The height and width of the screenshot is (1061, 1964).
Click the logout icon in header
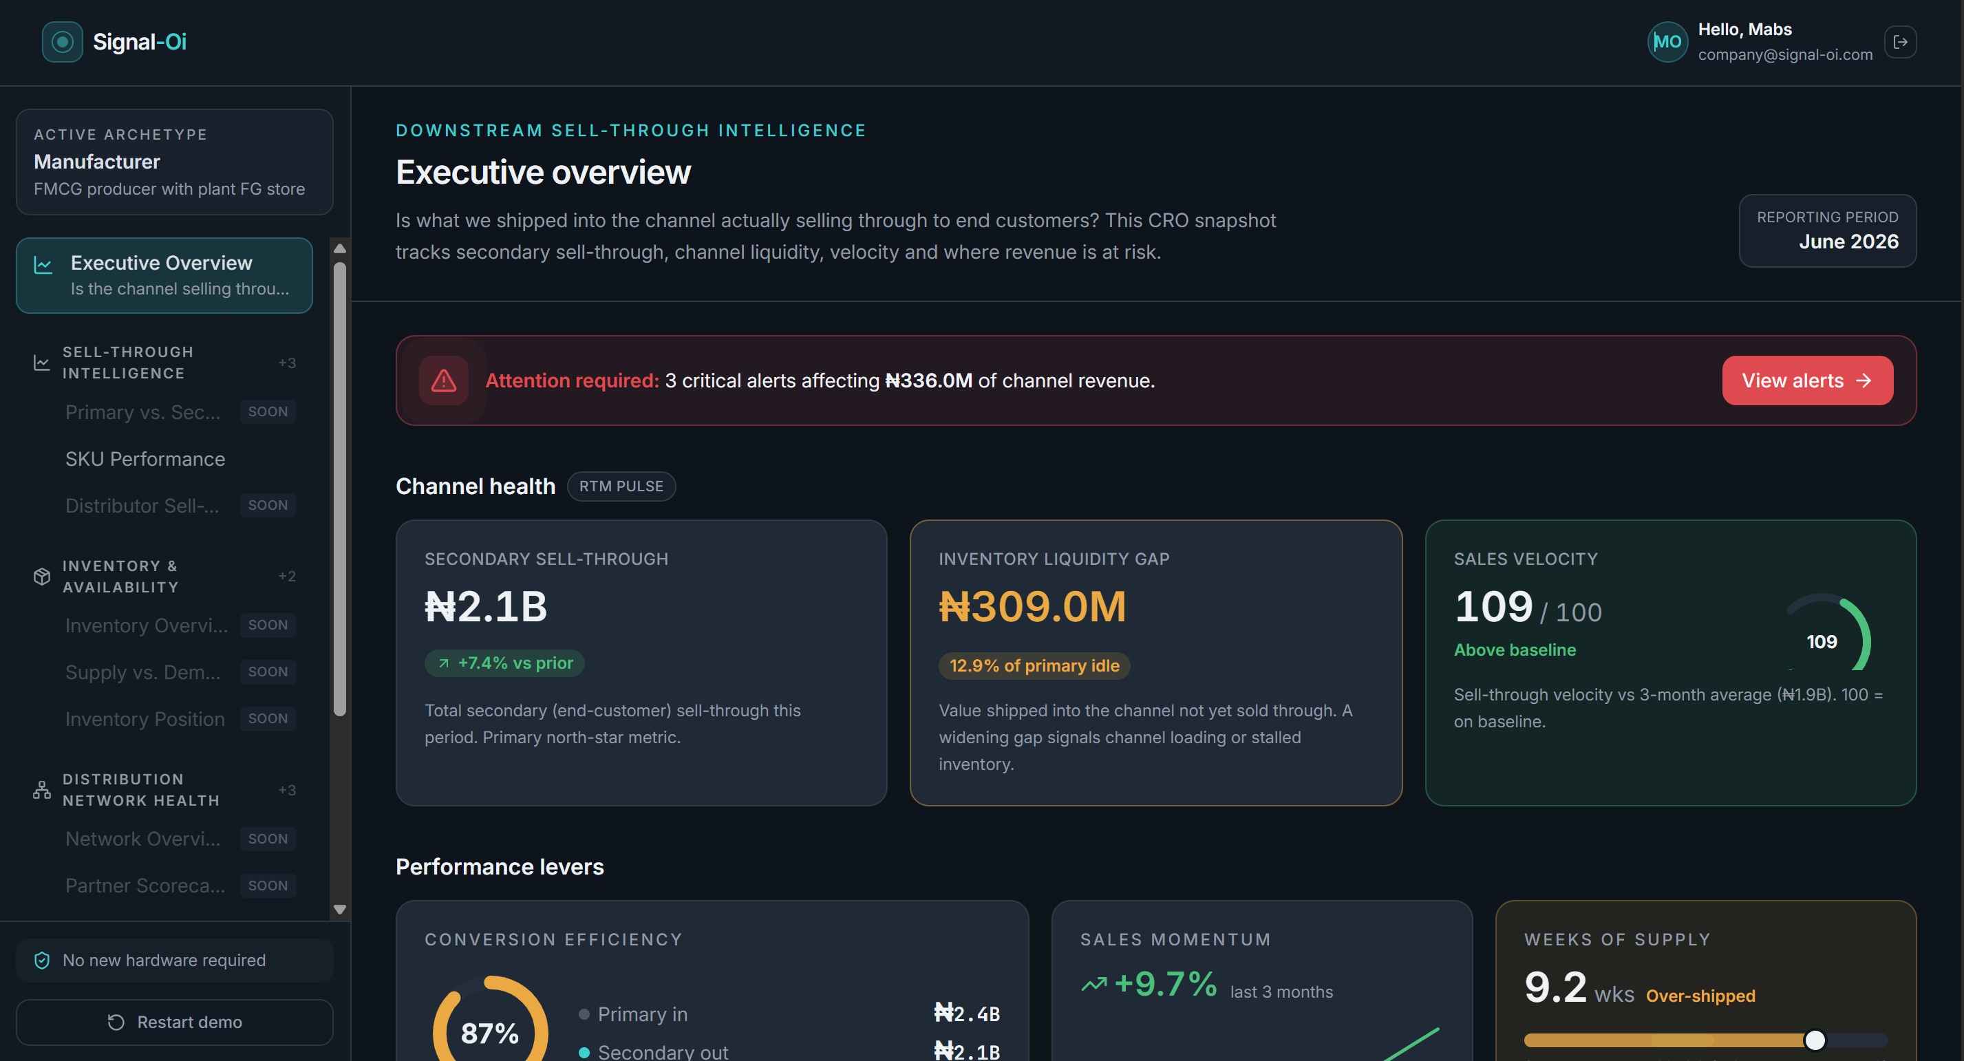pyautogui.click(x=1900, y=41)
